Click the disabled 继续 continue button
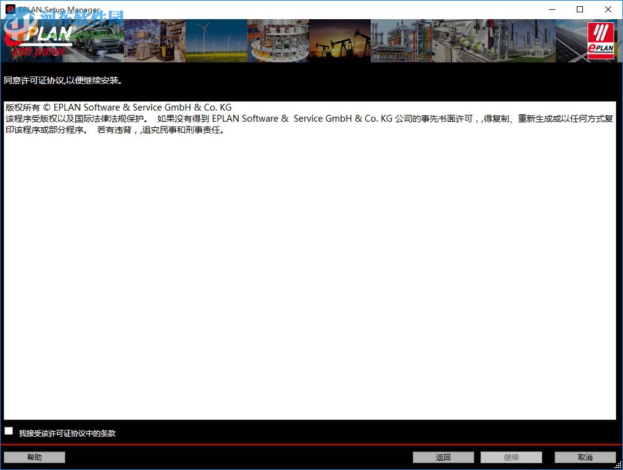 tap(511, 457)
